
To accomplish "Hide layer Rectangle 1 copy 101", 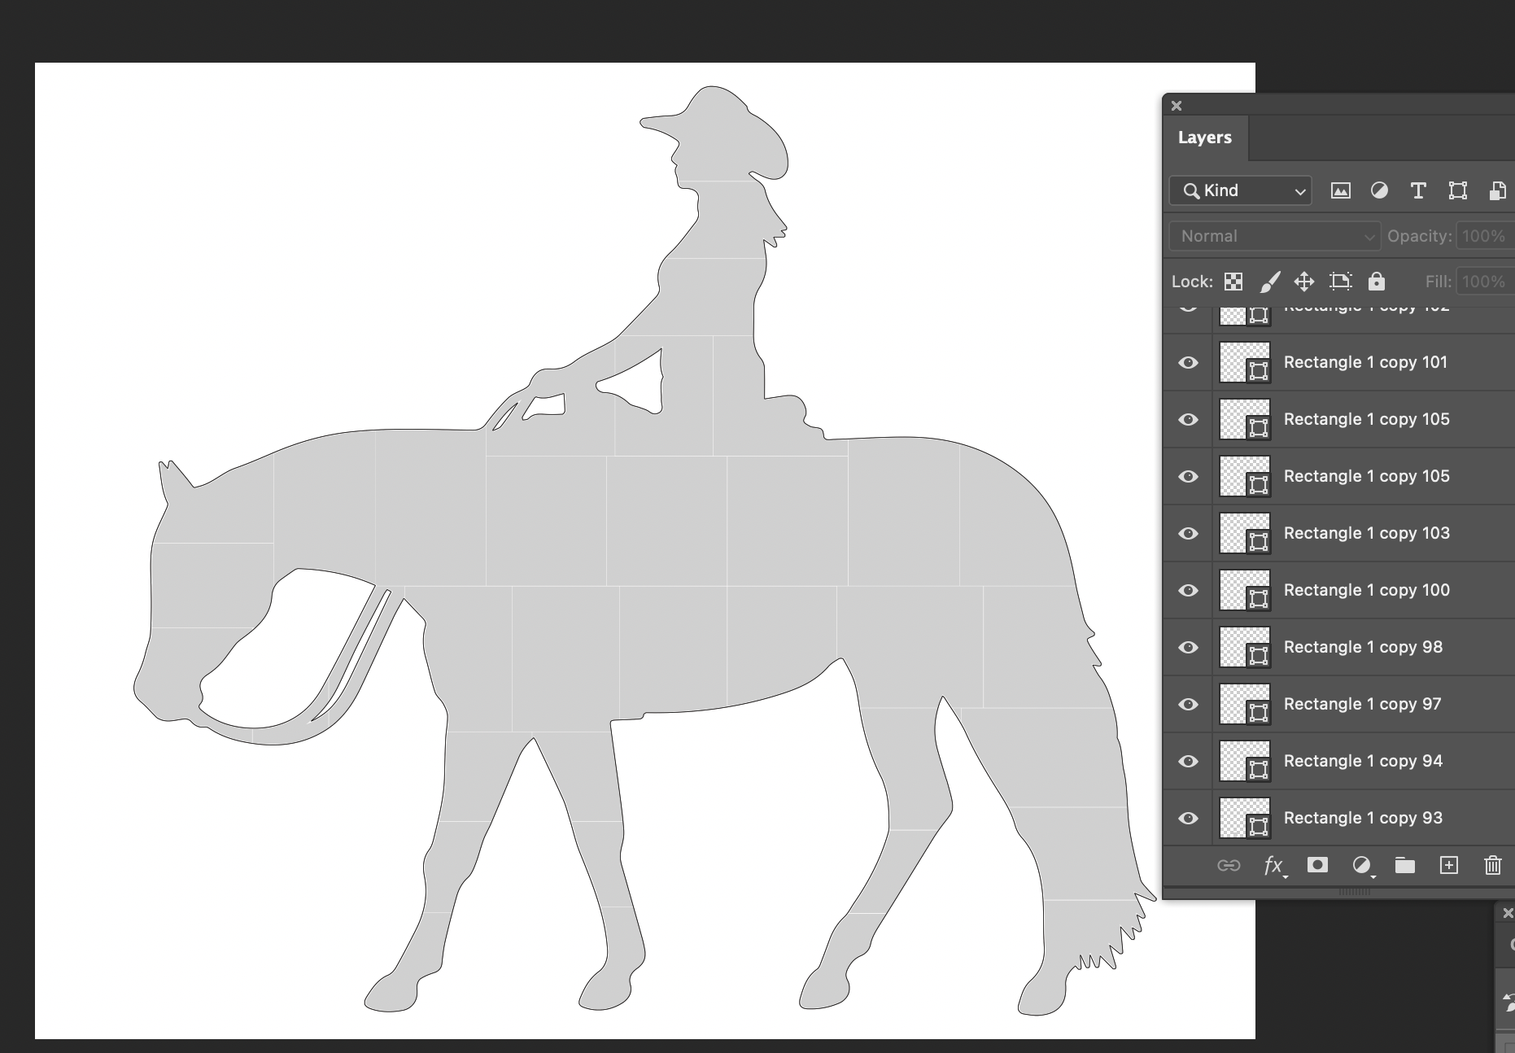I will click(1188, 362).
